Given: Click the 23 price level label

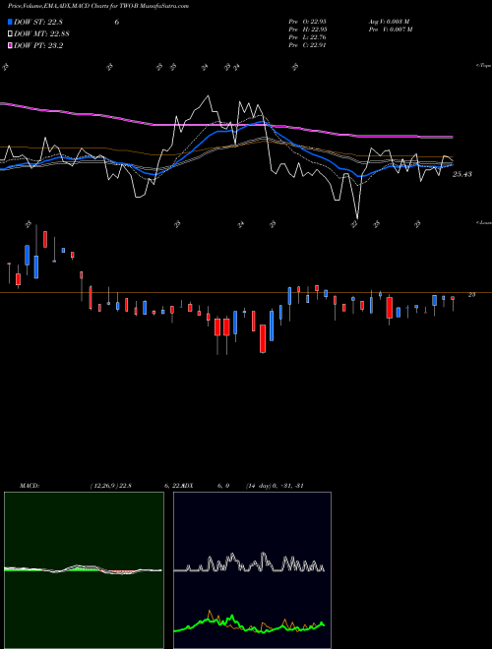Looking at the screenshot, I should (x=471, y=295).
